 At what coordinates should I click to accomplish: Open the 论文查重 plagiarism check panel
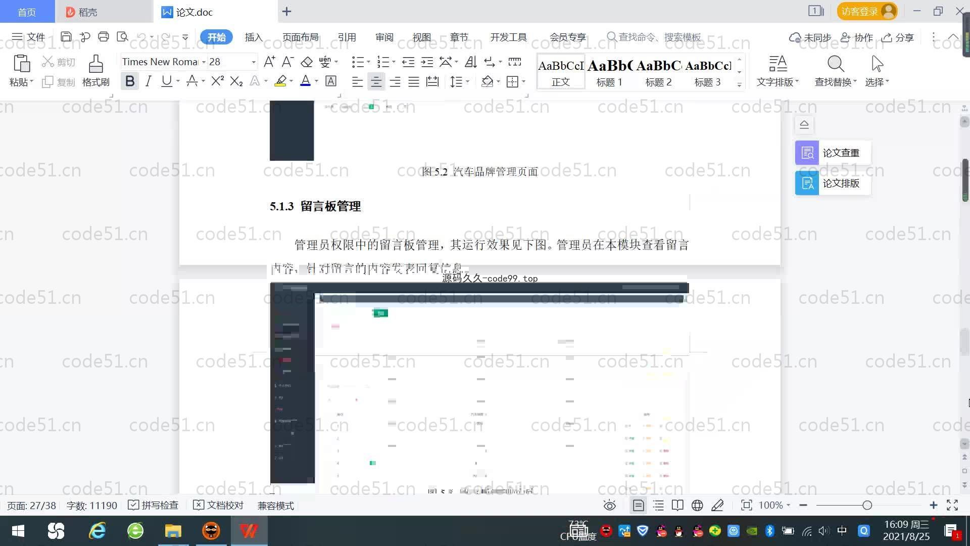point(833,153)
